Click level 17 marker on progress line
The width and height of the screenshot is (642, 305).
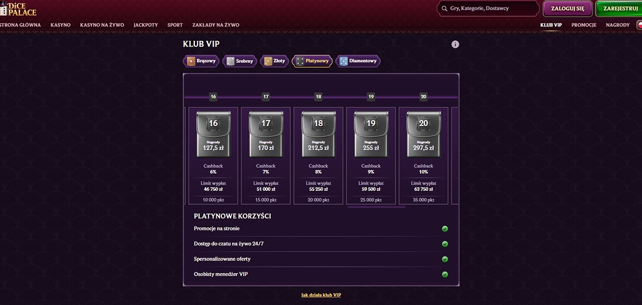pos(266,97)
